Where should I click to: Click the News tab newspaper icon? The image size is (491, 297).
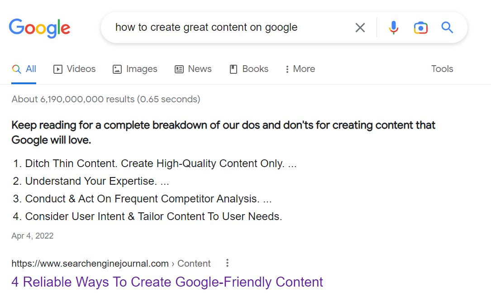(x=179, y=69)
